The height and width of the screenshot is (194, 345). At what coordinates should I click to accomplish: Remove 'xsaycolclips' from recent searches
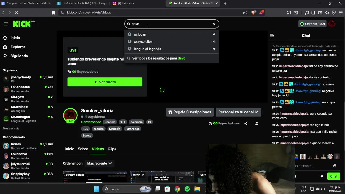(x=214, y=41)
